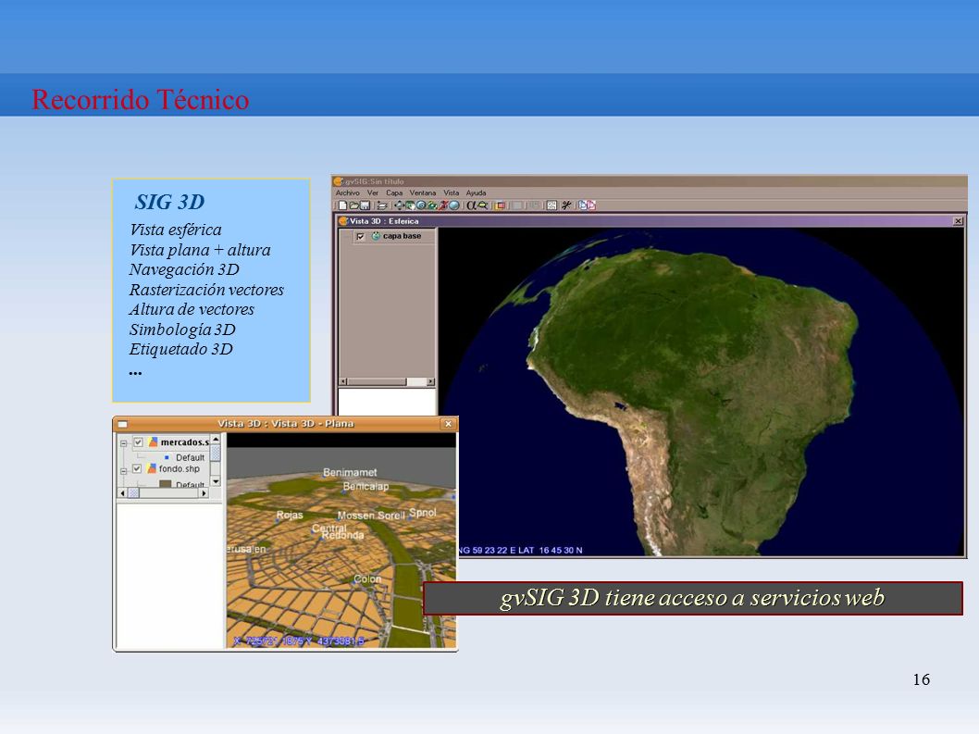Click the Vista esférica list item text

176,230
